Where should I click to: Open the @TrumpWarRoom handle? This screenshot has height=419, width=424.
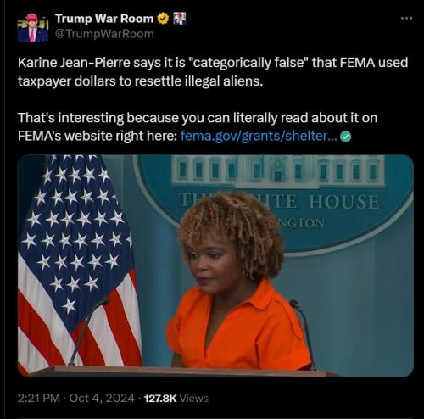click(x=104, y=34)
